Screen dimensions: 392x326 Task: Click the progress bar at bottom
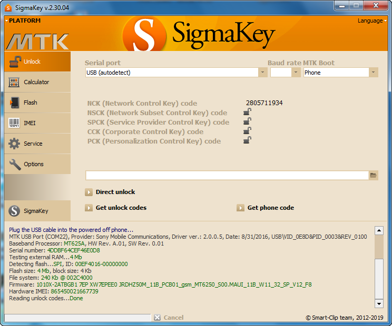(77, 318)
